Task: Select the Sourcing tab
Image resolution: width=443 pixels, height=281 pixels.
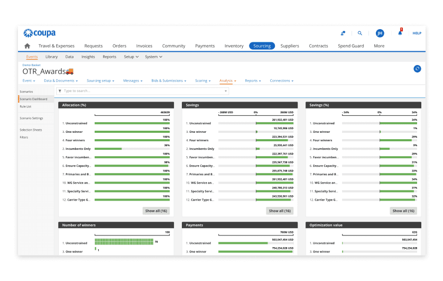Action: point(262,46)
